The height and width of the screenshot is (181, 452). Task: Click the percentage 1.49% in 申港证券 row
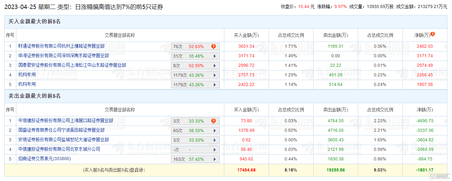(x=291, y=56)
